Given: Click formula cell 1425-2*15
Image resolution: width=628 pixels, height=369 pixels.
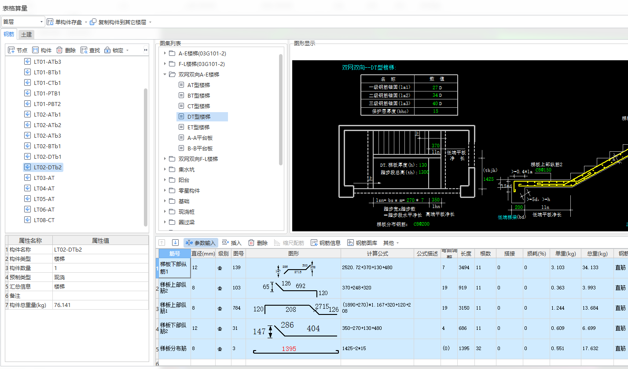Looking at the screenshot, I should tap(377, 348).
